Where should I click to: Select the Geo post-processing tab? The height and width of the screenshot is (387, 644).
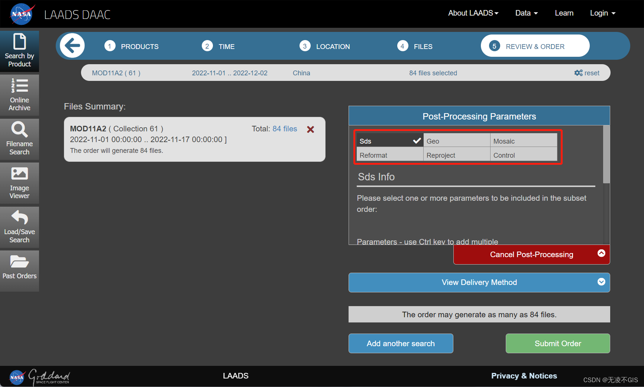point(457,140)
